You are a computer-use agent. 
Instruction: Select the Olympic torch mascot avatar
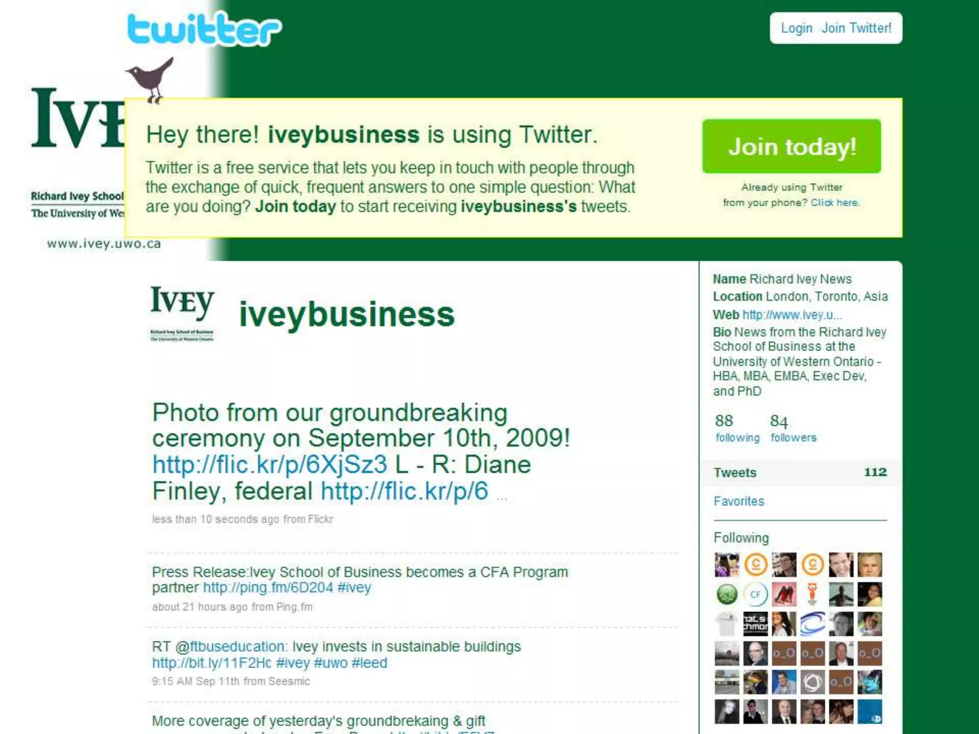tap(813, 594)
